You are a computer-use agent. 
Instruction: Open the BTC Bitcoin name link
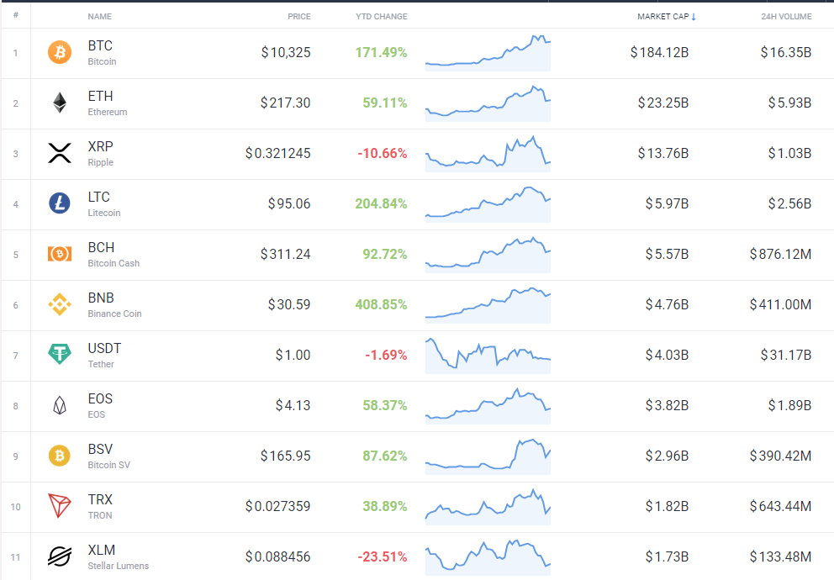[102, 53]
